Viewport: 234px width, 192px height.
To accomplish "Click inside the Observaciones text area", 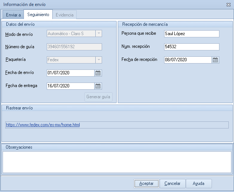I will pyautogui.click(x=117, y=162).
